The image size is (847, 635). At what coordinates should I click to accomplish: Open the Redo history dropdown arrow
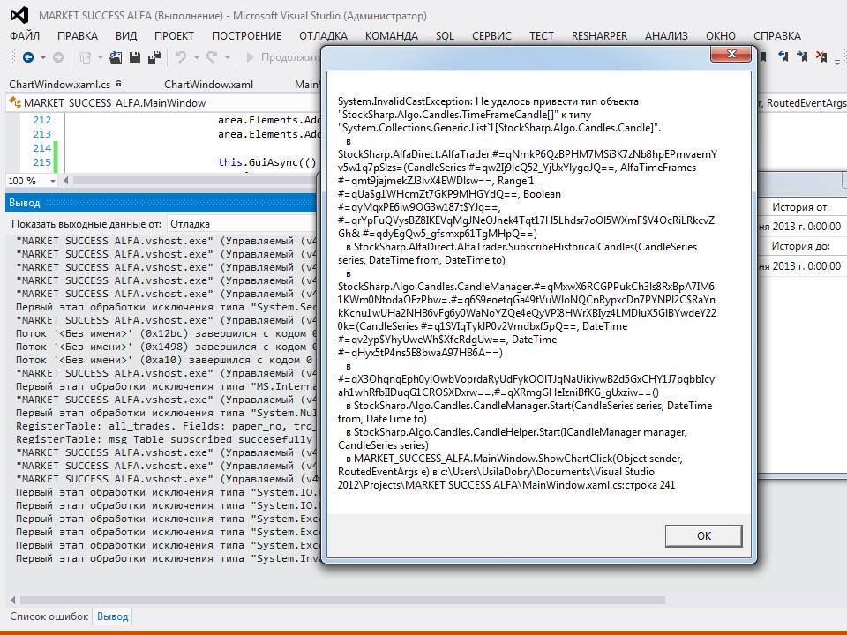pyautogui.click(x=228, y=57)
